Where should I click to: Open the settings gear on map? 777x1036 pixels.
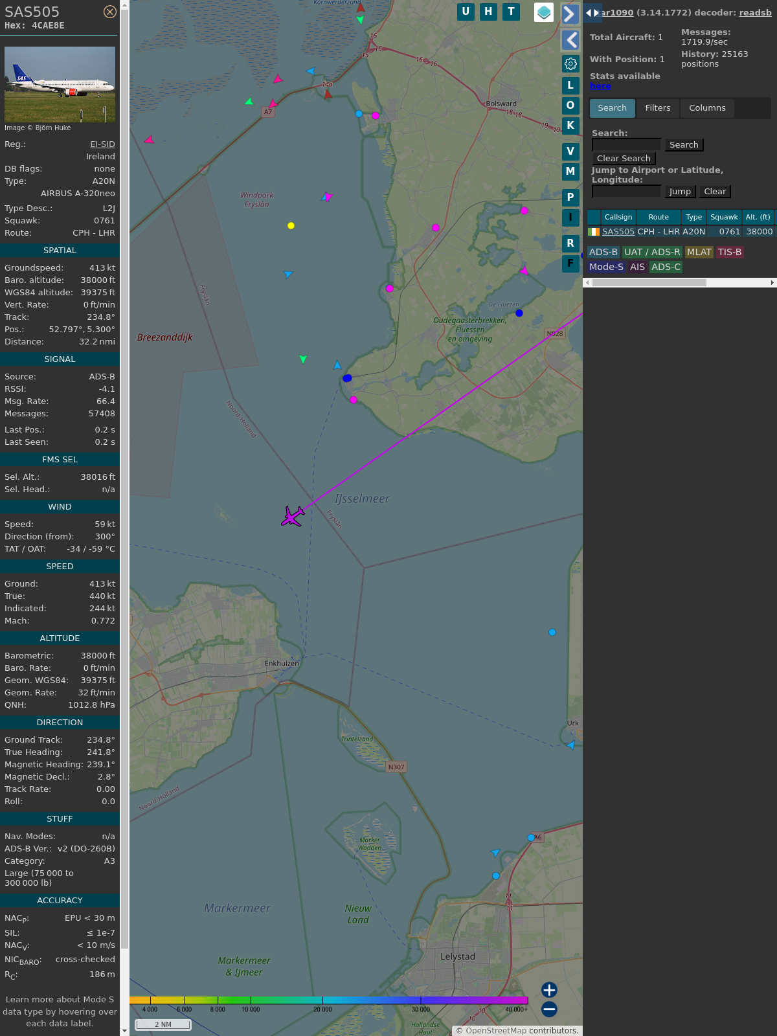(570, 63)
